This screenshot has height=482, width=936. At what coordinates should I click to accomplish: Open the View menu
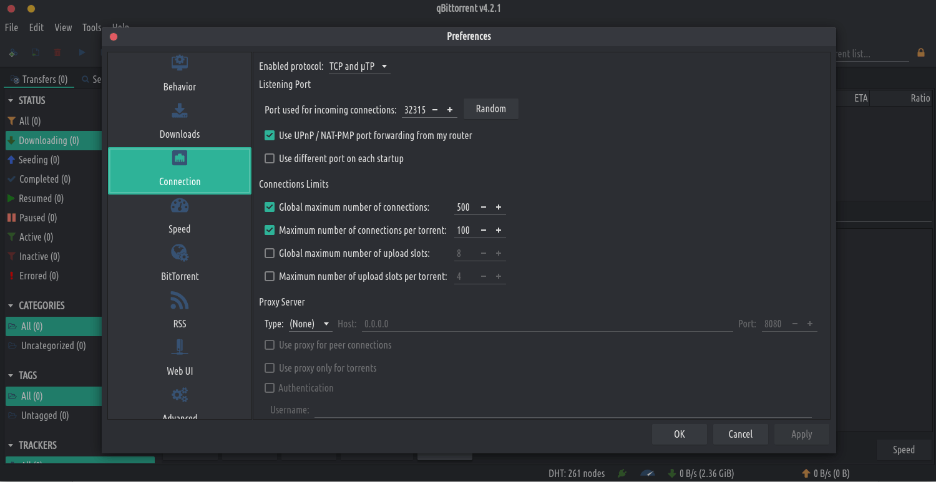tap(63, 27)
